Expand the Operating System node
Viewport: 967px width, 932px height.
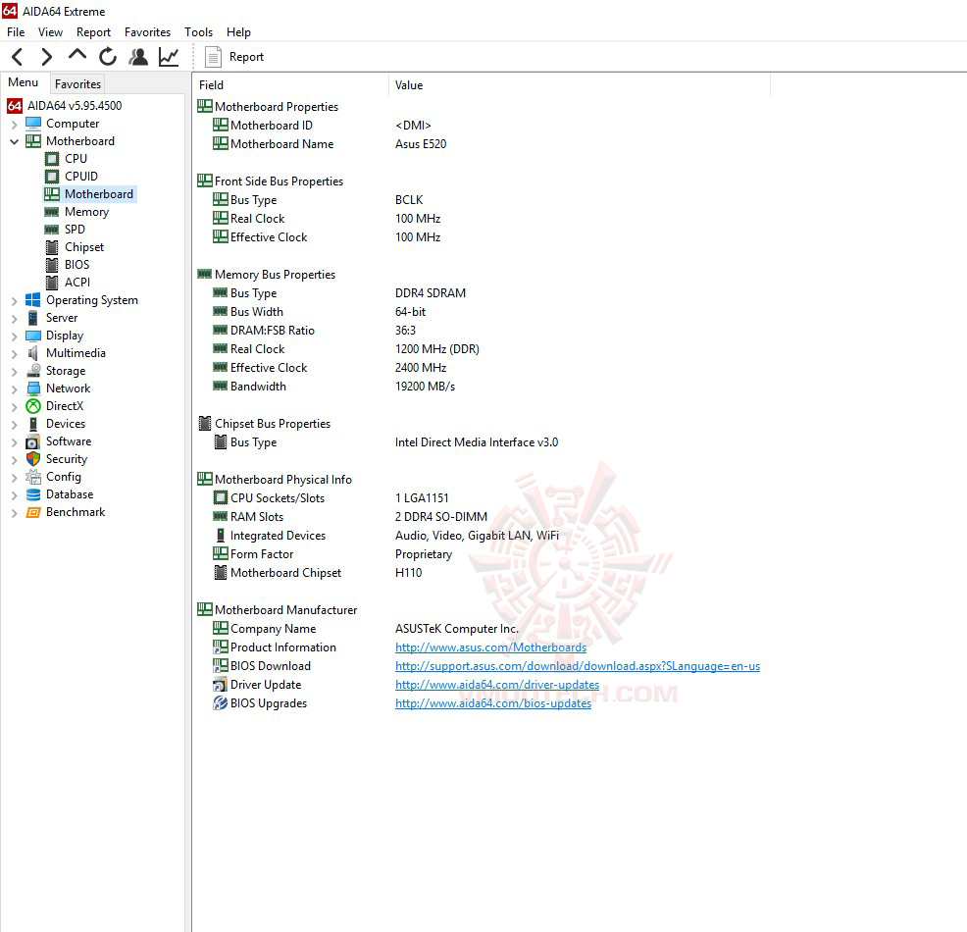click(14, 301)
